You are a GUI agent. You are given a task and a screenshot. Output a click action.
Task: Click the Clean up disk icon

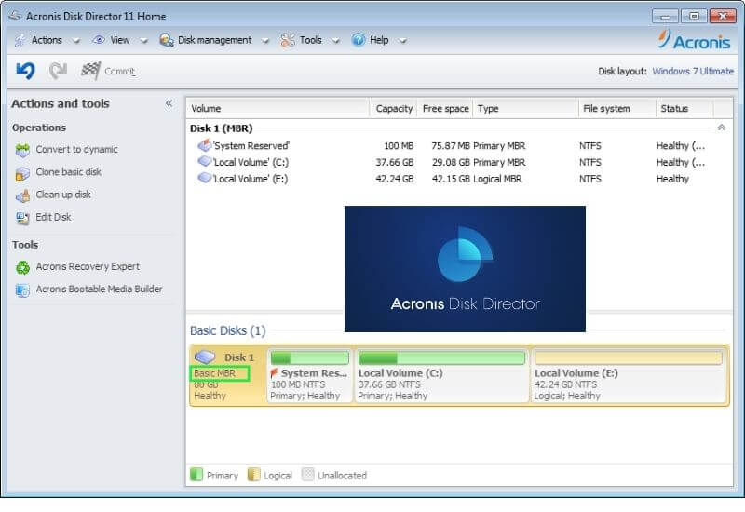(23, 195)
